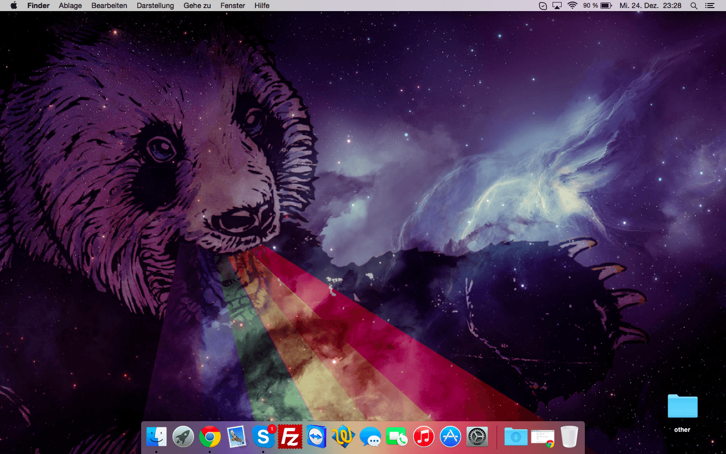Open the Mail stamp icon in dock

(236, 437)
